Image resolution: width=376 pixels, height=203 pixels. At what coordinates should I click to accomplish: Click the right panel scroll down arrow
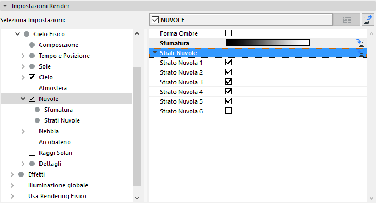pos(372,198)
